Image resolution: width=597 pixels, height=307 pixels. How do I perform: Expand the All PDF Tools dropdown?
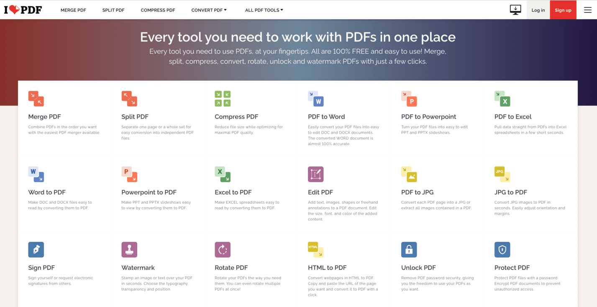[x=264, y=10]
